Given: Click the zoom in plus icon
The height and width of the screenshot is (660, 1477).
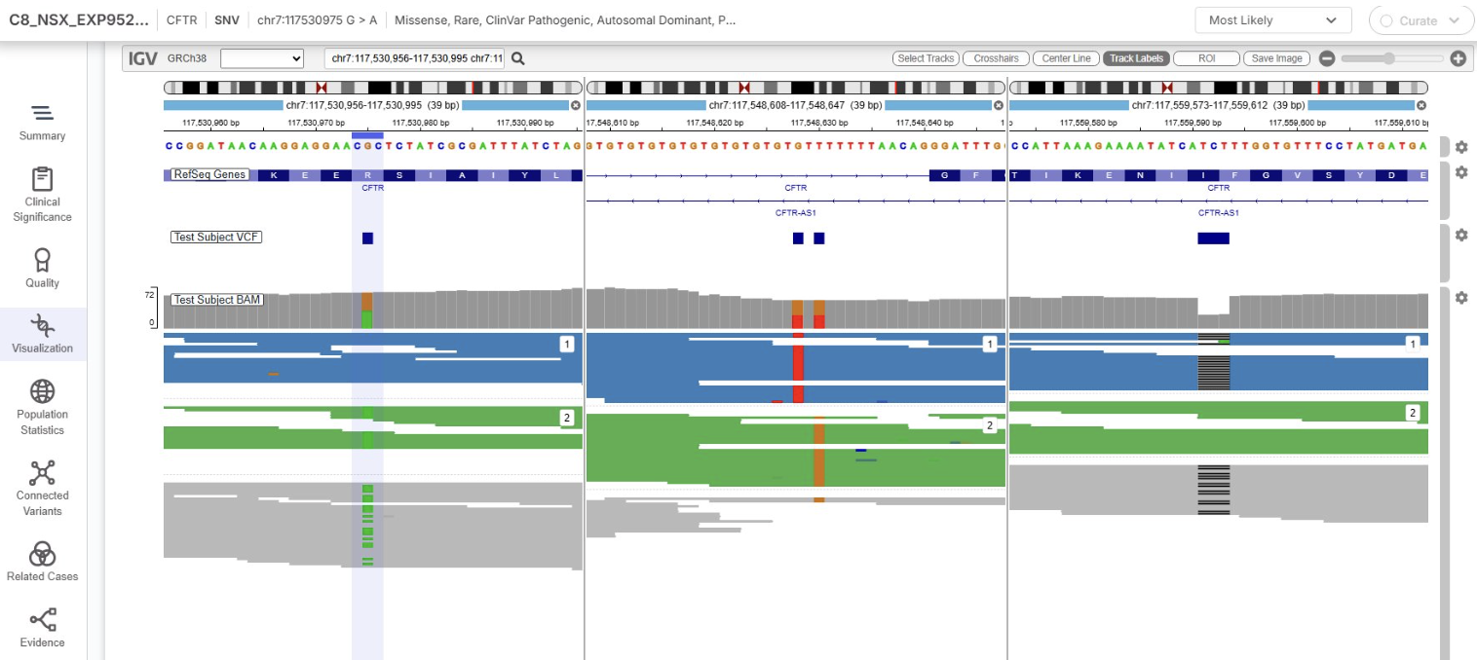Looking at the screenshot, I should (x=1458, y=58).
